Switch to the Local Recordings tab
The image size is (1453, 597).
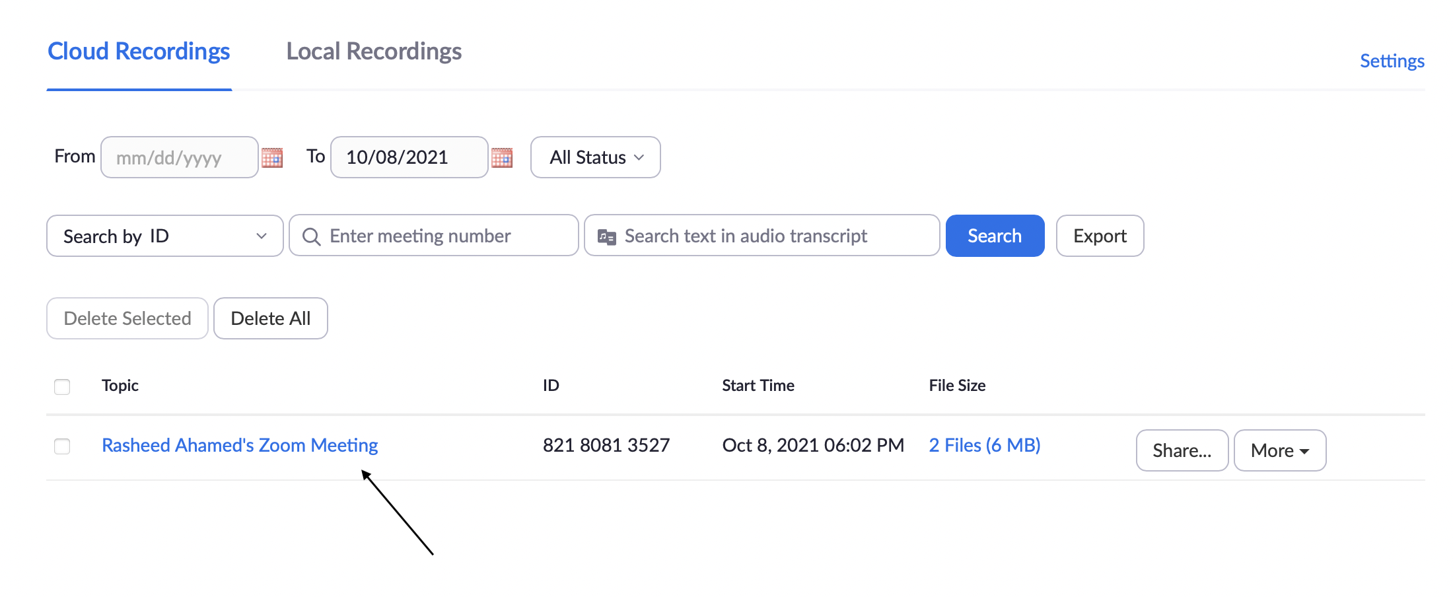tap(374, 52)
